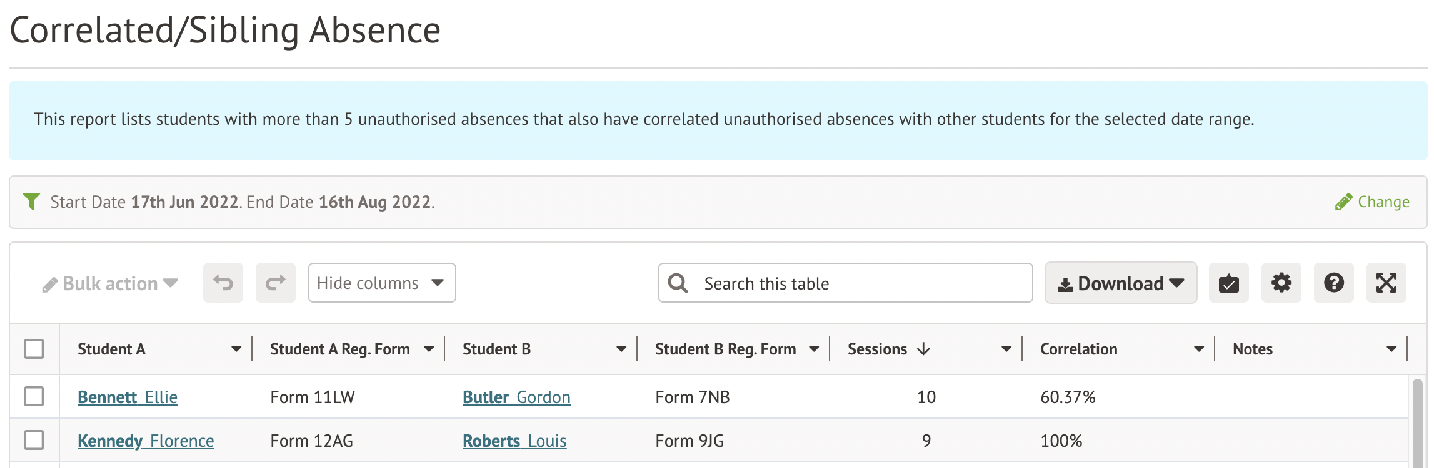The height and width of the screenshot is (468, 1434).
Task: Open table settings gear icon
Action: click(1281, 283)
